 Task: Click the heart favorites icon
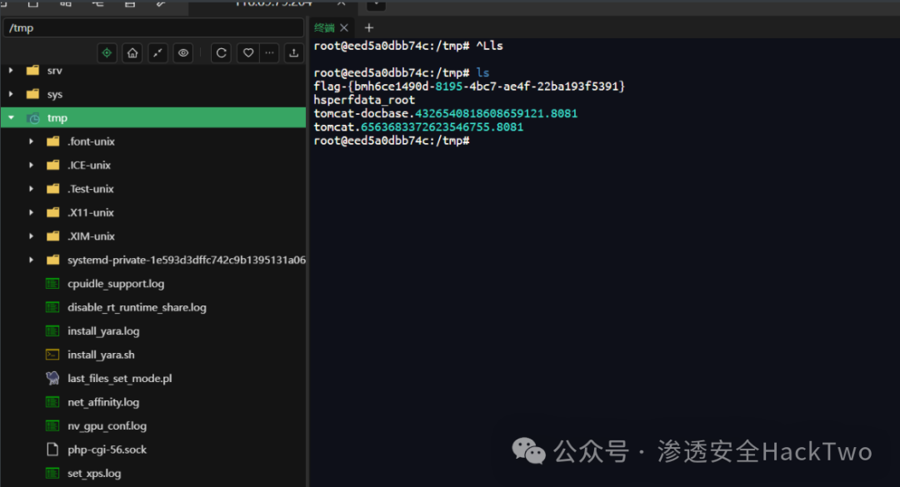[x=248, y=53]
